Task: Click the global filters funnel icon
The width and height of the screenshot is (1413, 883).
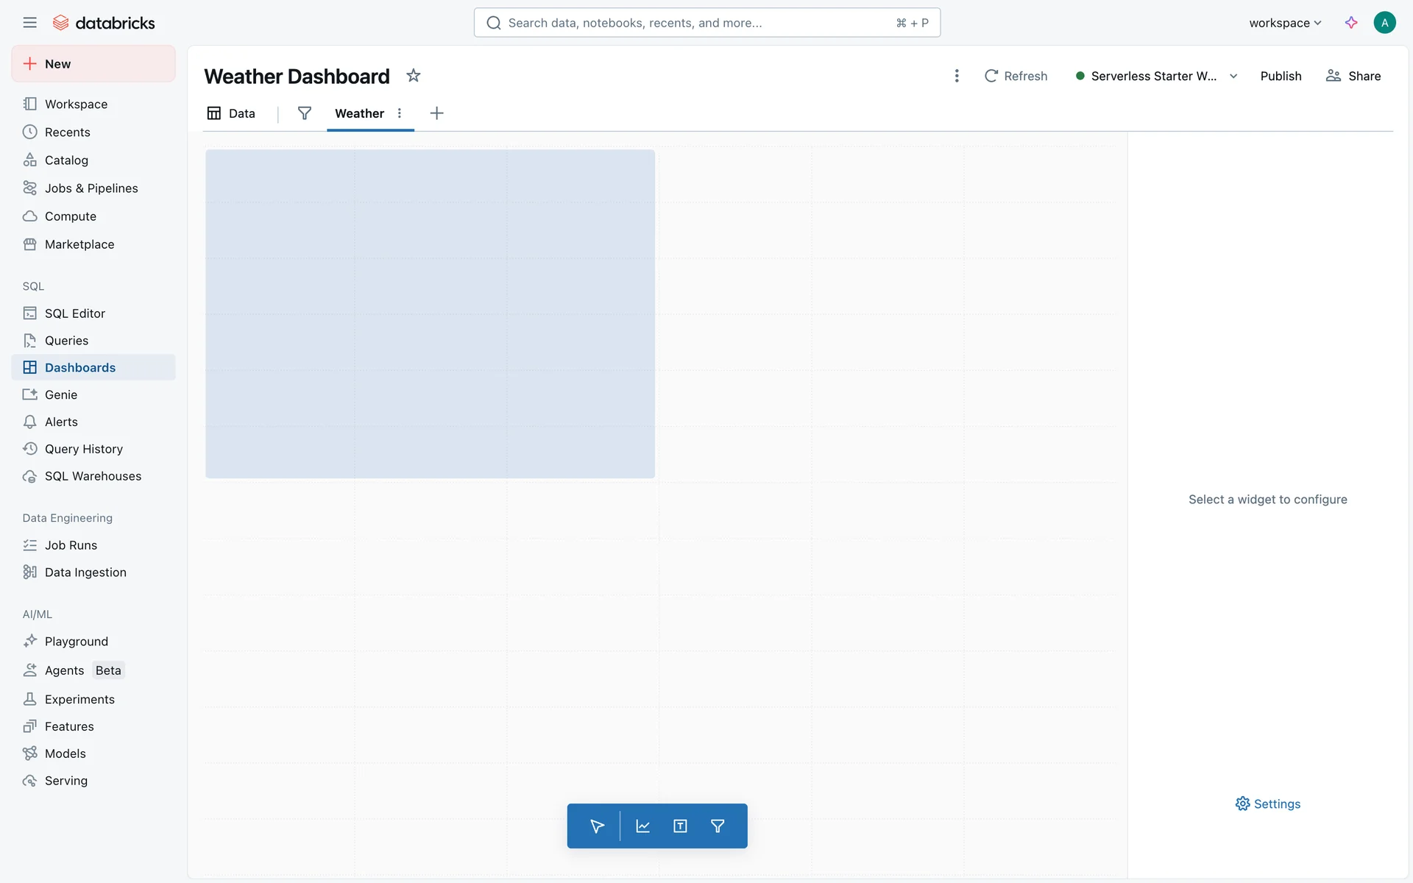Action: (x=304, y=113)
